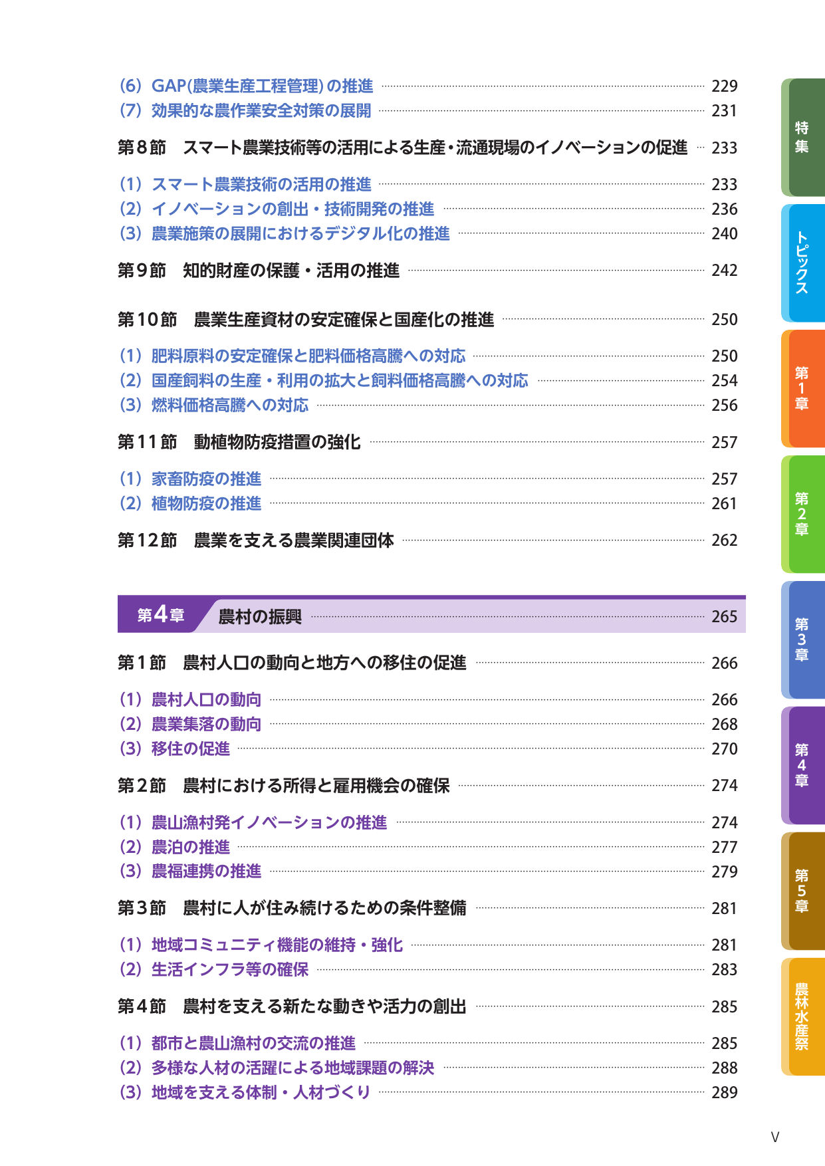Open 第10節 農業生産資材の安定確保と国産化の推進
825x1166 pixels.
pos(306,320)
